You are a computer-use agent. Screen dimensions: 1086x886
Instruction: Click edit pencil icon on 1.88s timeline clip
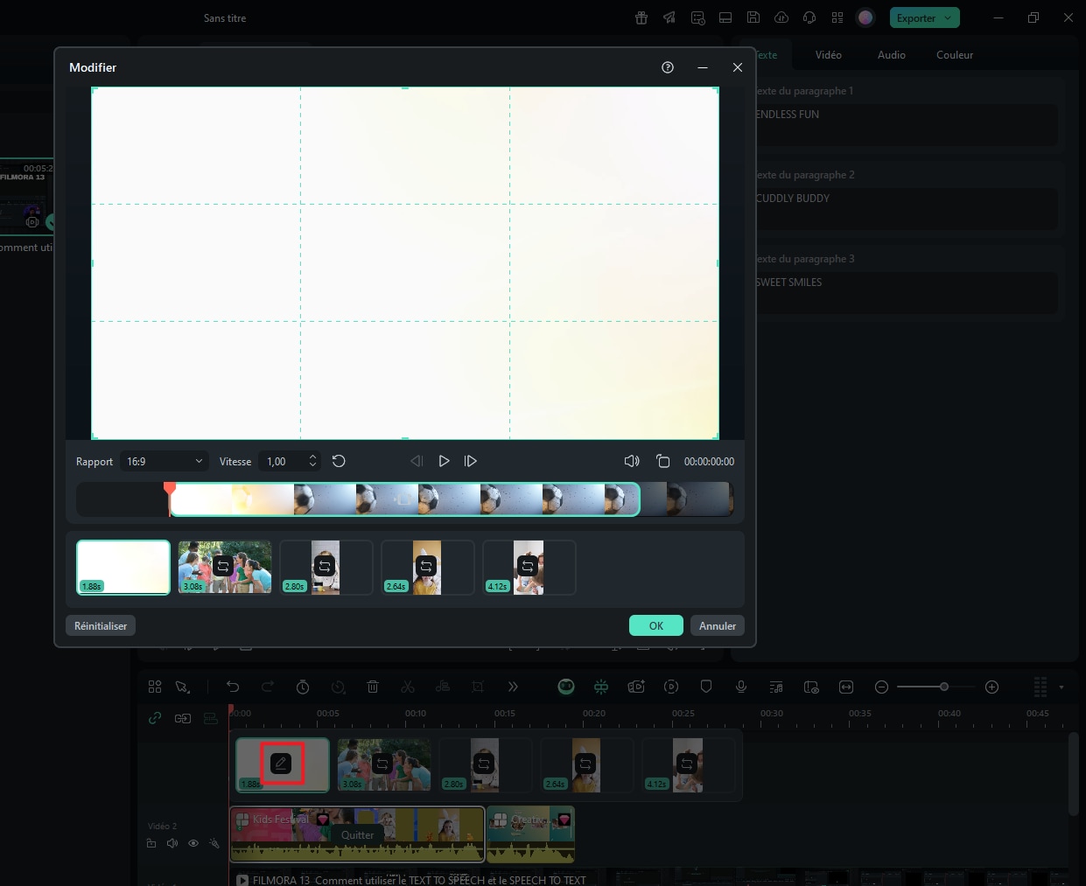pos(281,764)
